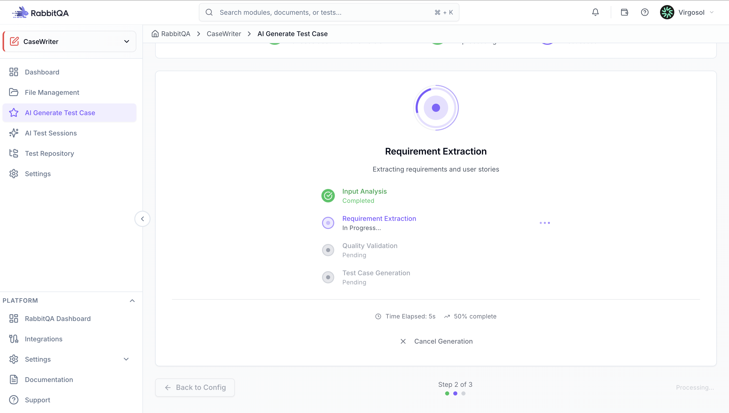Click the Test Repository tree icon
The height and width of the screenshot is (413, 729).
click(x=14, y=154)
